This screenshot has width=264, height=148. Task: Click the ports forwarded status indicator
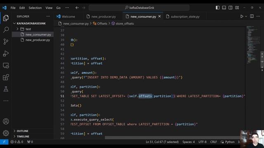(x=30, y=142)
